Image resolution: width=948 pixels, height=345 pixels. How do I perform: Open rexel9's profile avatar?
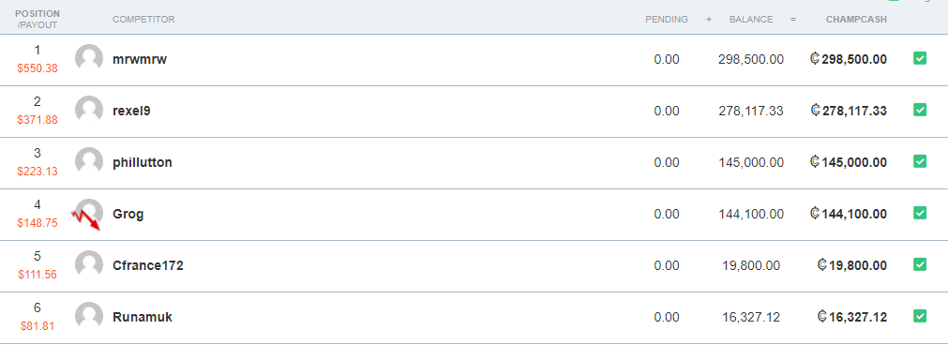[89, 110]
